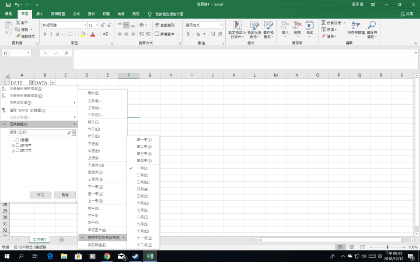The height and width of the screenshot is (262, 420).
Task: Open the 插入 (Insert) ribbon tab
Action: 40,14
